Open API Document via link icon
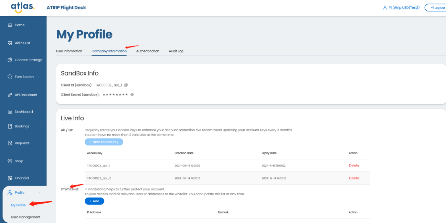This screenshot has width=446, height=223. [10, 95]
